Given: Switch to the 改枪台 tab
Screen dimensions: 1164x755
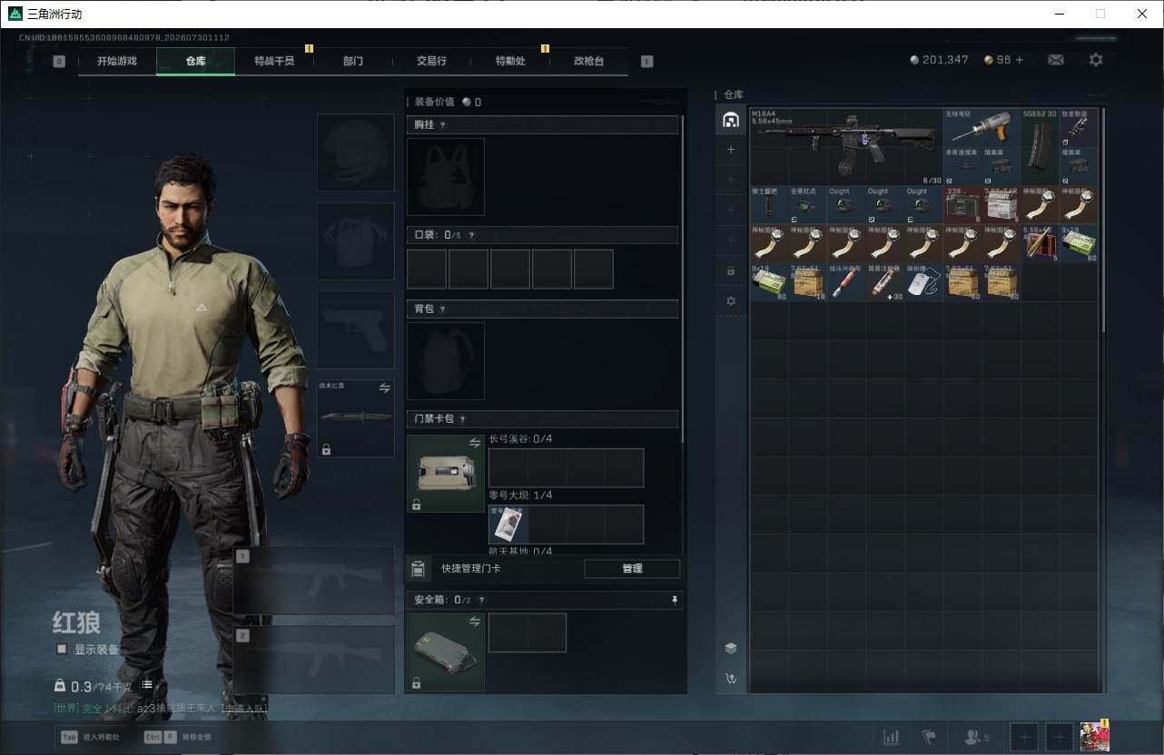Looking at the screenshot, I should [x=588, y=61].
